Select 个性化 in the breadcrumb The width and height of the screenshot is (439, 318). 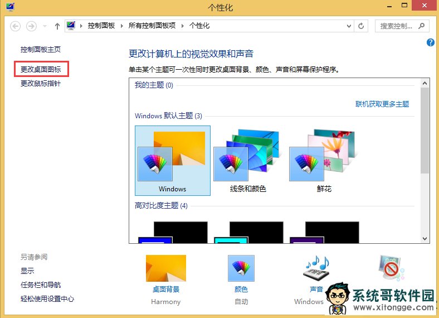199,26
